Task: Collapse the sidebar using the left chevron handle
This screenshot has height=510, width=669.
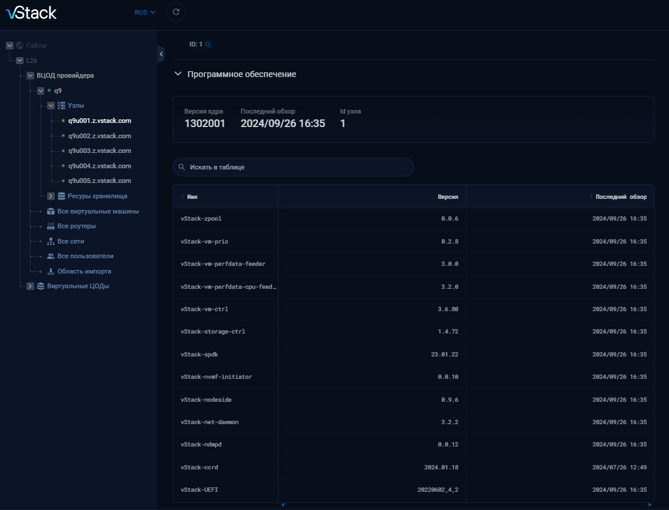Action: 161,54
